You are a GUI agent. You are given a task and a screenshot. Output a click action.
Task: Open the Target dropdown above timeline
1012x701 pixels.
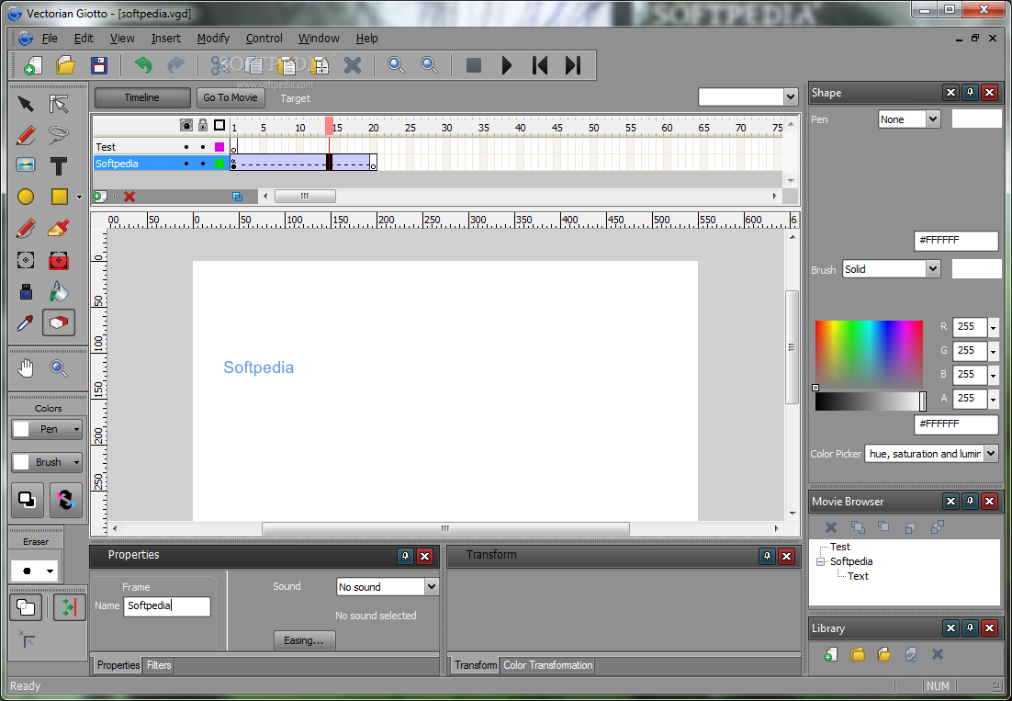791,96
